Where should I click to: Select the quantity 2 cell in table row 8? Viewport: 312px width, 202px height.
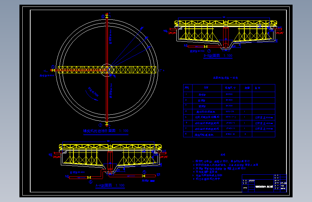pyautogui.click(x=246, y=134)
